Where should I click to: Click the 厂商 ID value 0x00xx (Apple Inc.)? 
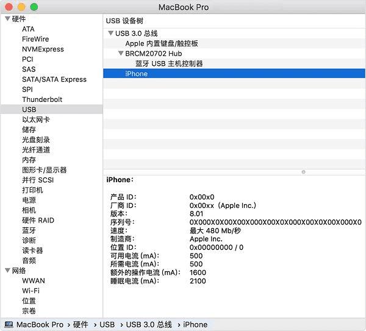coord(223,205)
